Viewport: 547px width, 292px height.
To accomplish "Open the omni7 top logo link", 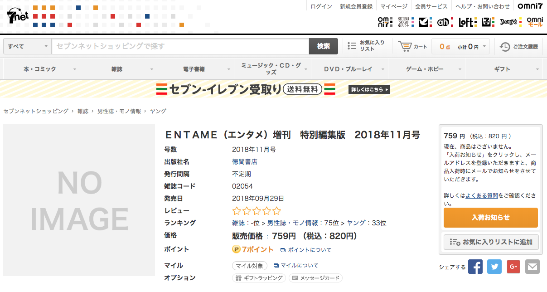I will pos(530,6).
